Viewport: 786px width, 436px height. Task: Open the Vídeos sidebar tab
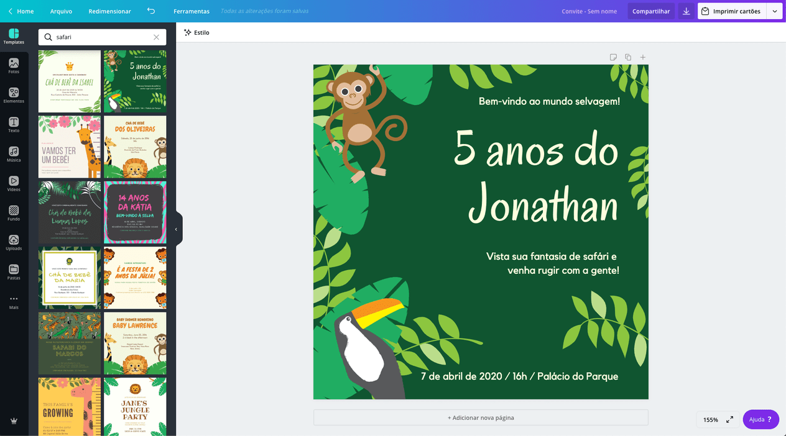pyautogui.click(x=14, y=184)
